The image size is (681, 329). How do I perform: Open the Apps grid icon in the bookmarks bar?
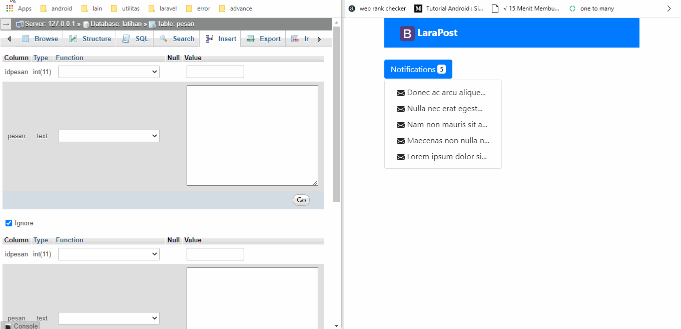(9, 8)
